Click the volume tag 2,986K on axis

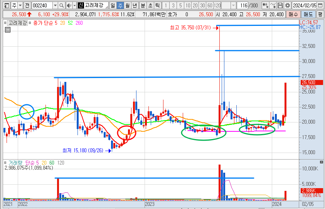tap(312, 191)
